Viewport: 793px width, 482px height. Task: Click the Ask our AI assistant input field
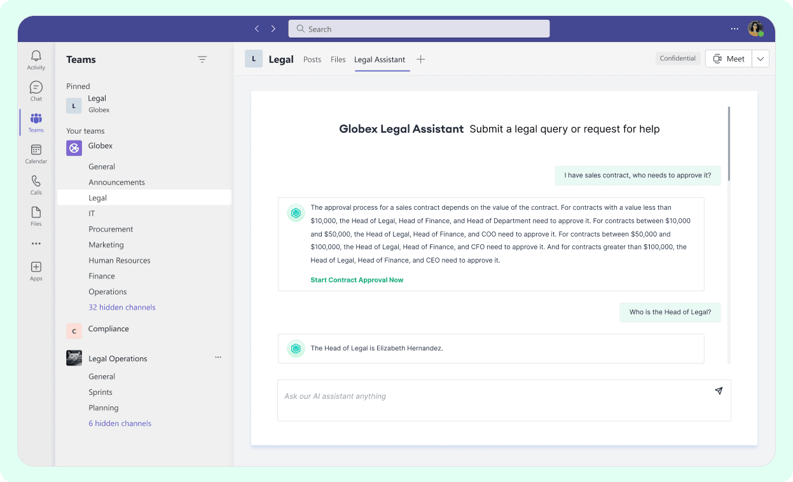pyautogui.click(x=504, y=400)
